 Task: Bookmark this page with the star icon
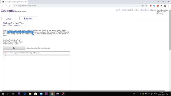pos(146,6)
